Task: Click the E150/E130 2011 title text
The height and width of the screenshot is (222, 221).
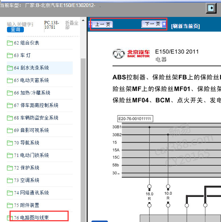Action: point(177,52)
